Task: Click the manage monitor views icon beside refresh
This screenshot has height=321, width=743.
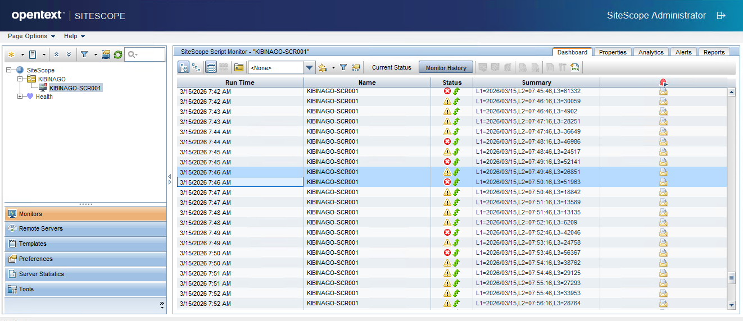Action: coord(106,54)
